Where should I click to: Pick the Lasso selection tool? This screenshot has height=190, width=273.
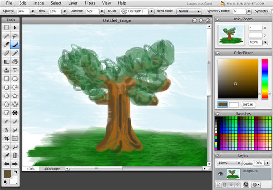pos(15,36)
